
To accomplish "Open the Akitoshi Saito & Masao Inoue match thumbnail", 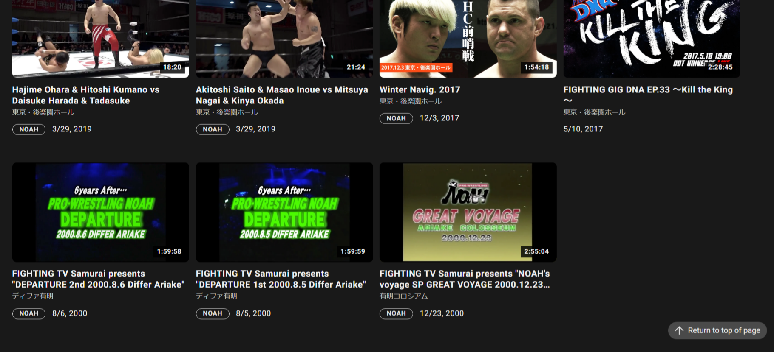I will pyautogui.click(x=284, y=39).
